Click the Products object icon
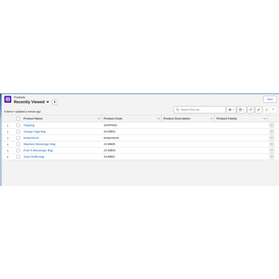Image resolution: width=279 pixels, height=279 pixels. pos(8,99)
